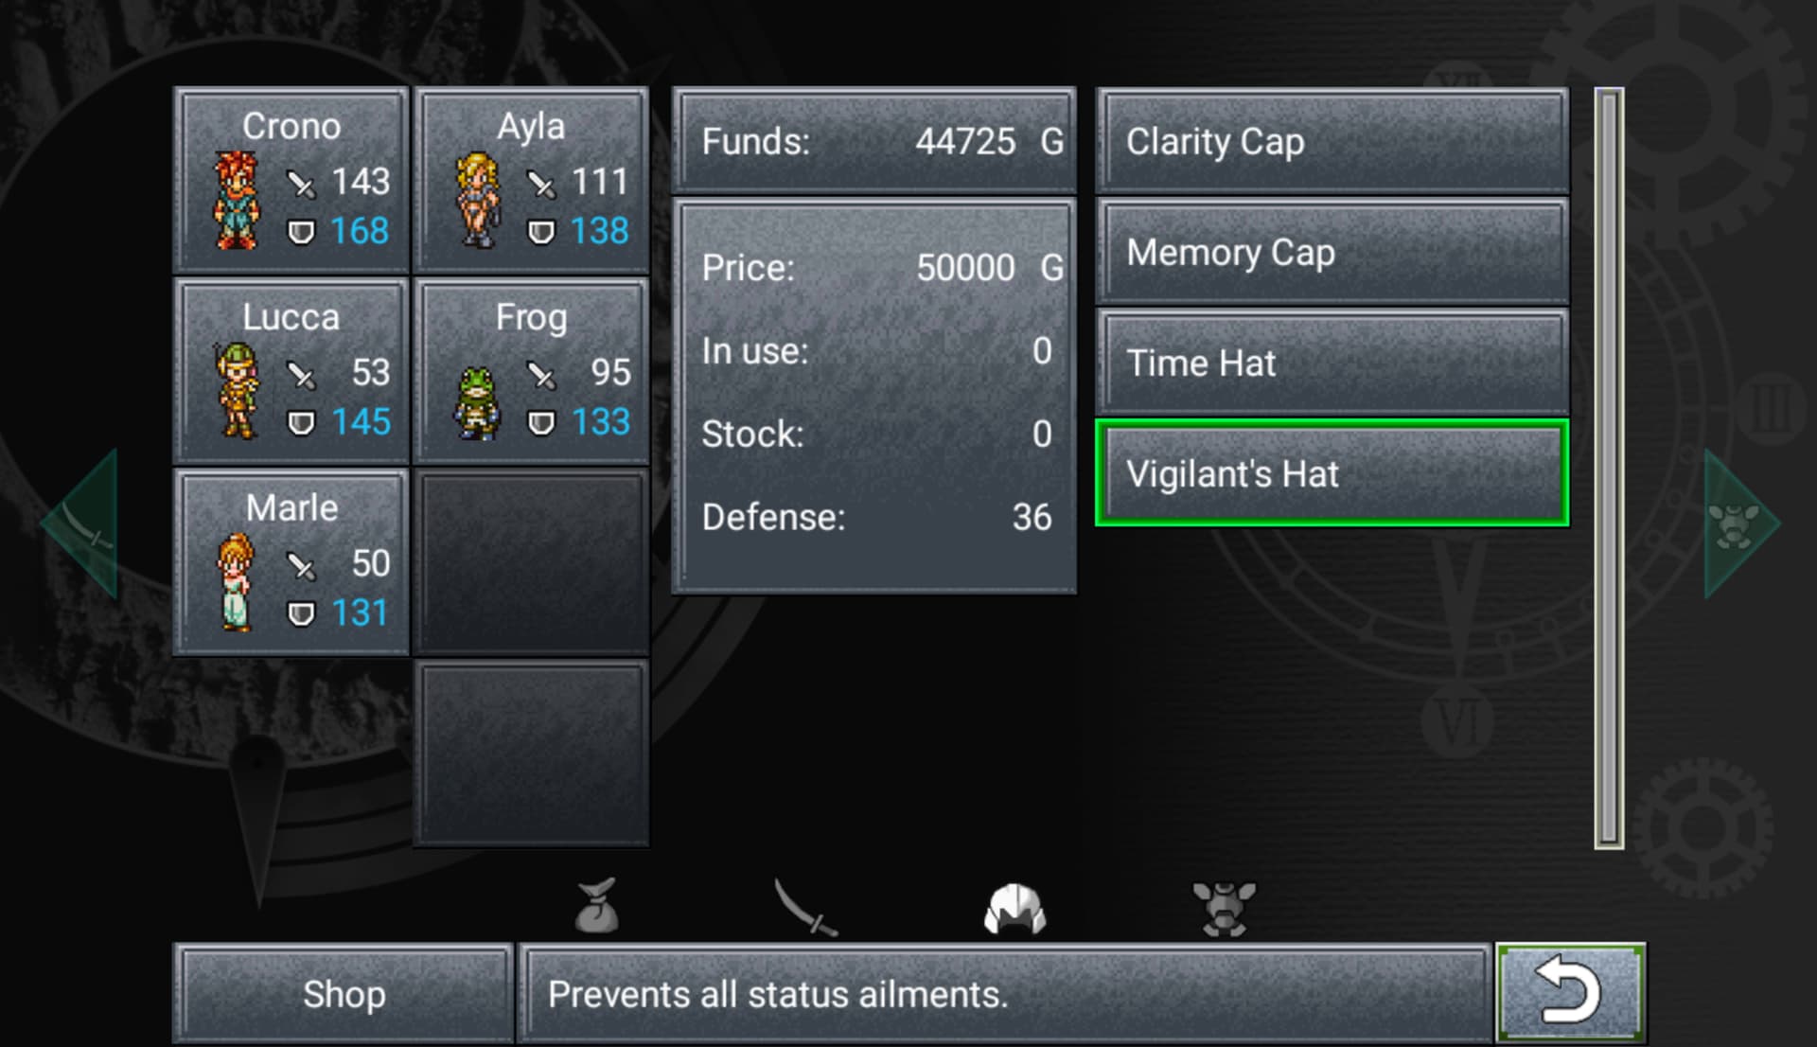Viewport: 1817px width, 1047px height.
Task: Select the helmet category icon
Action: 1014,909
